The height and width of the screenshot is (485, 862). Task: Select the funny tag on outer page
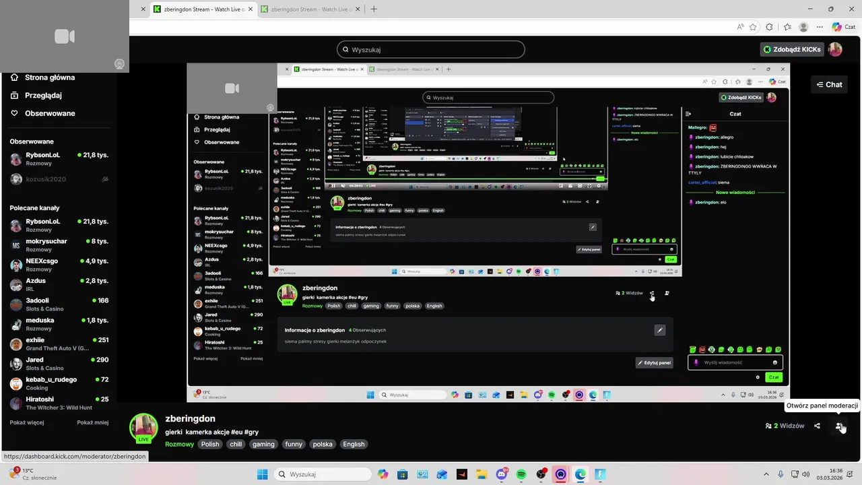click(294, 444)
